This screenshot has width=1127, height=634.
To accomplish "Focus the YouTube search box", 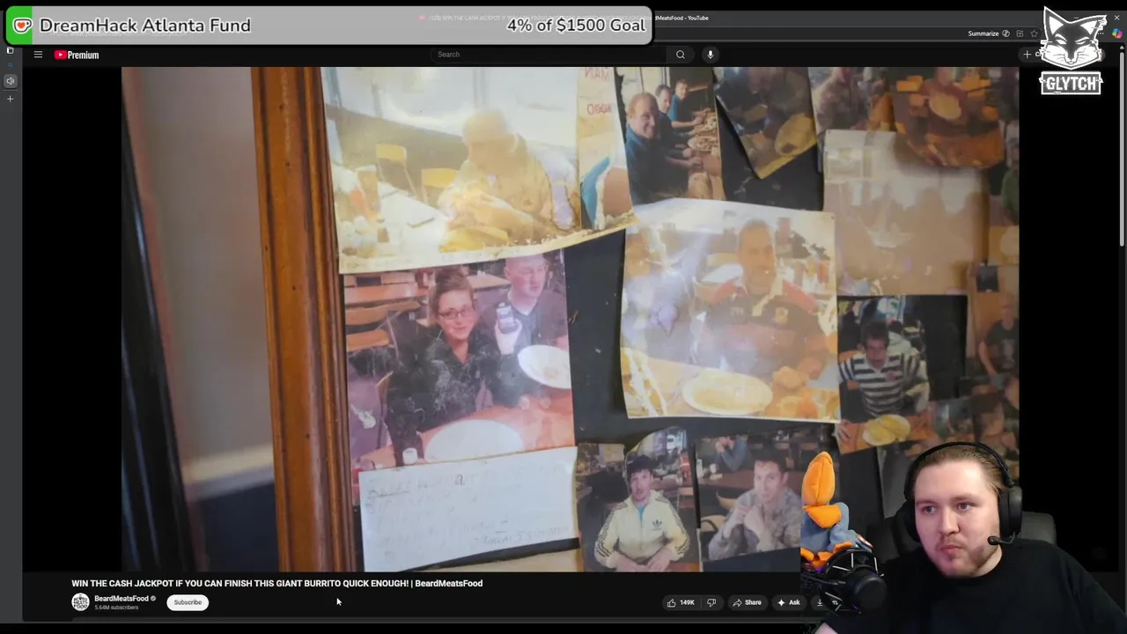I will [x=550, y=55].
